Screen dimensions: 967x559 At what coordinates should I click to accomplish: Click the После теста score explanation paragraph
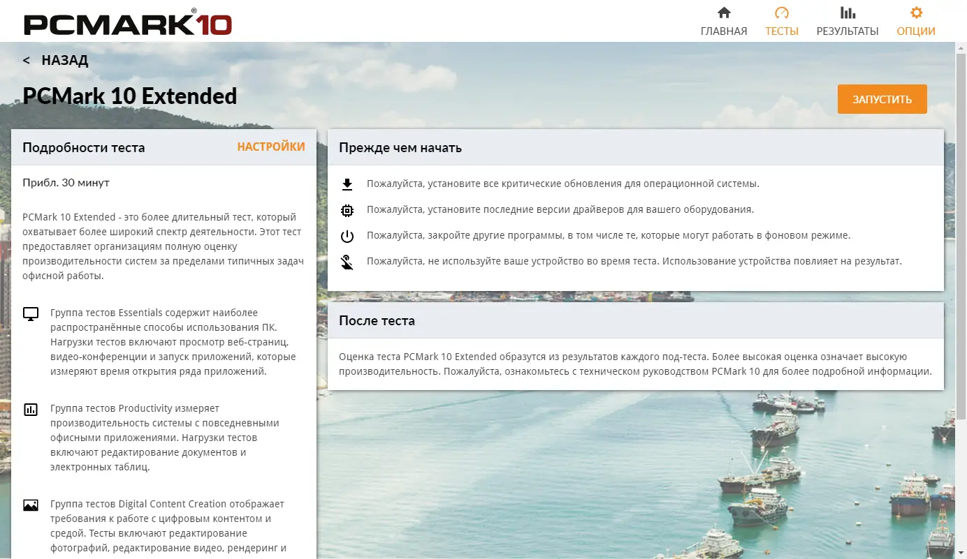point(636,364)
